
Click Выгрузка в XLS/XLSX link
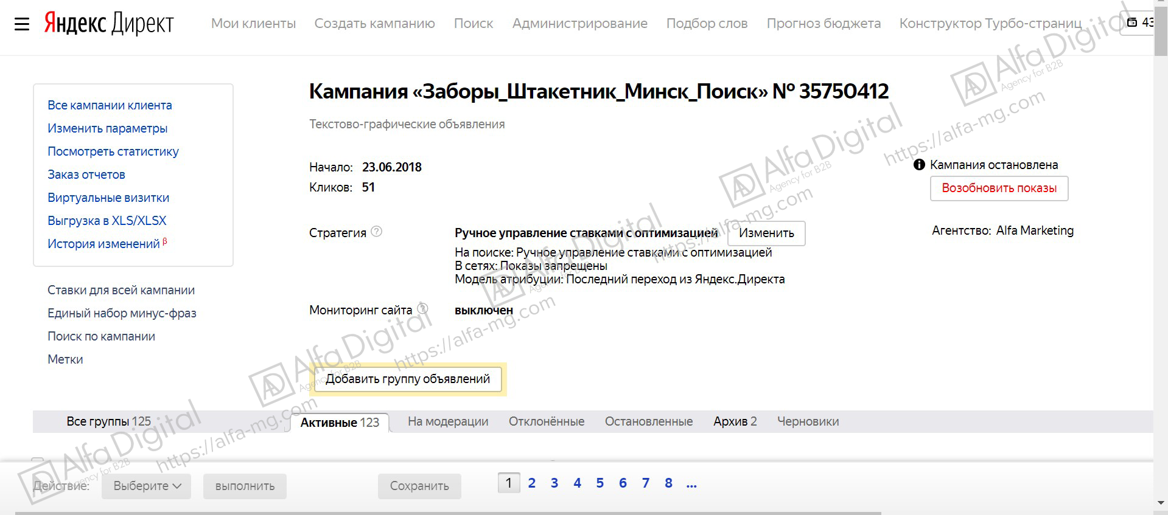[107, 221]
